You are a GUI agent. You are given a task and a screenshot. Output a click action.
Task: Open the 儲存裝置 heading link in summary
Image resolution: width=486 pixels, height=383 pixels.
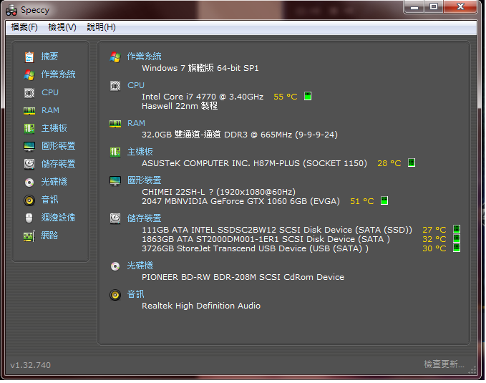pyautogui.click(x=144, y=218)
